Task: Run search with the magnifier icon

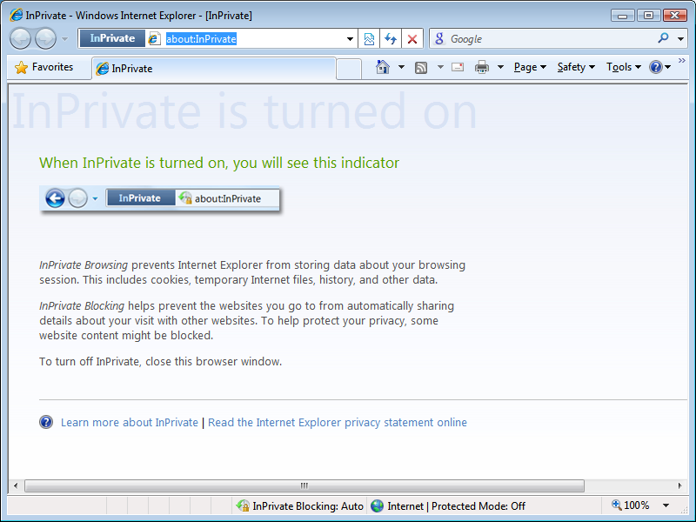Action: [x=663, y=38]
